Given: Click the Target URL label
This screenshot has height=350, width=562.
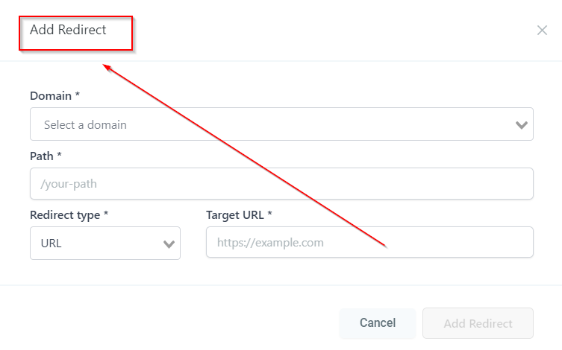Looking at the screenshot, I should [235, 215].
